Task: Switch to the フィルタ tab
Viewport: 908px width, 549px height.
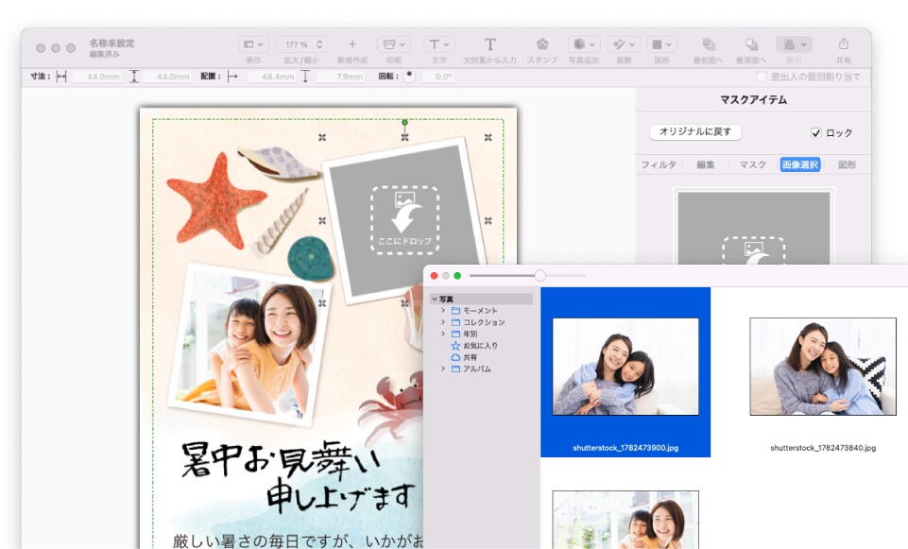Action: (x=659, y=164)
